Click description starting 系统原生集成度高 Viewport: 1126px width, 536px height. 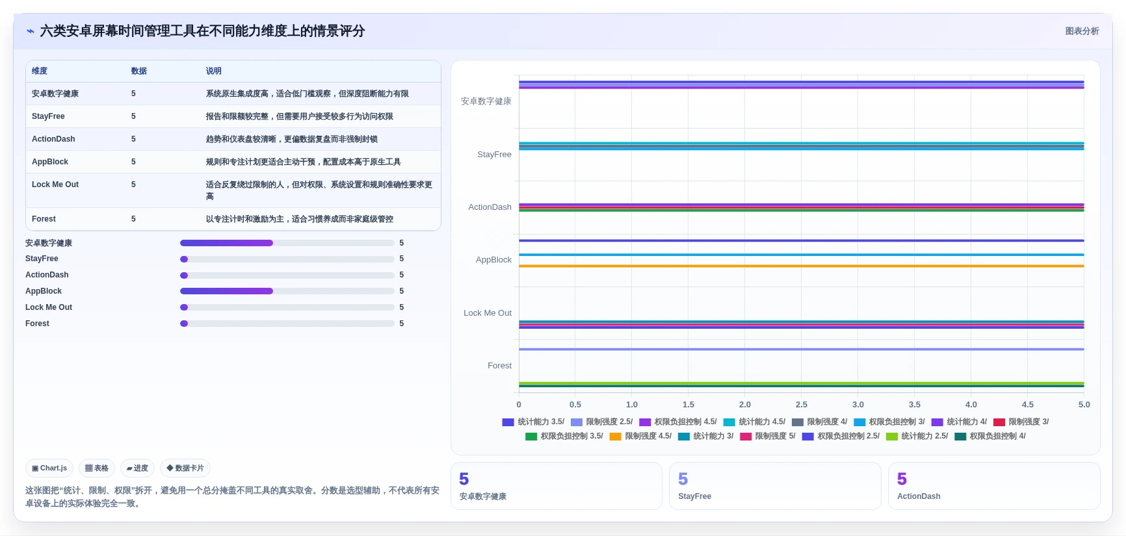pyautogui.click(x=308, y=94)
